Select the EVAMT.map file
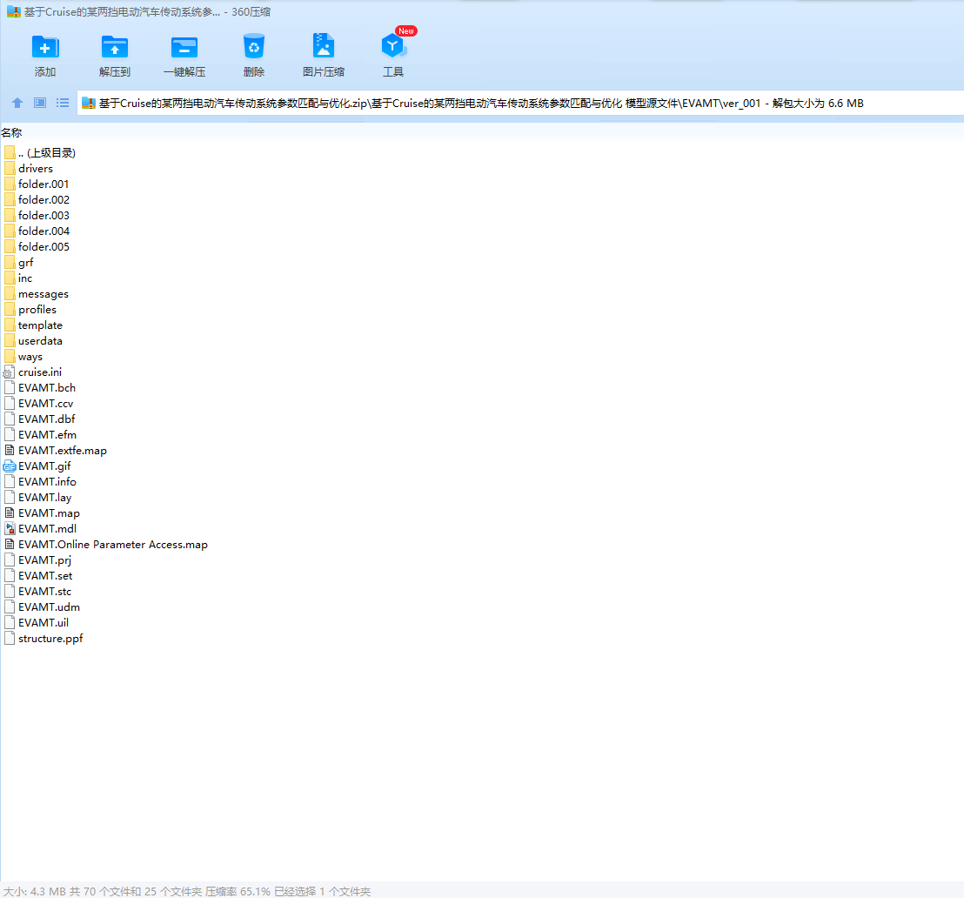964x898 pixels. click(x=42, y=513)
